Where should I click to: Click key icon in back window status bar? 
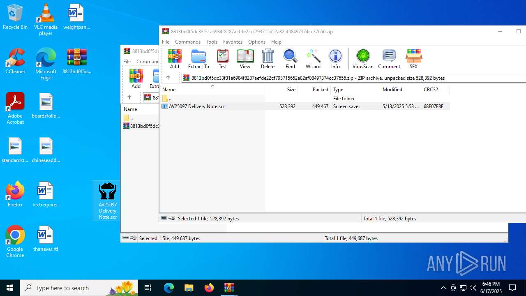pos(133,238)
